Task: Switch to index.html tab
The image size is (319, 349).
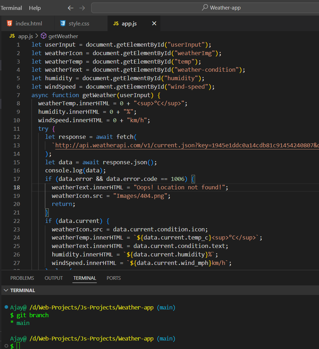Action: point(28,23)
